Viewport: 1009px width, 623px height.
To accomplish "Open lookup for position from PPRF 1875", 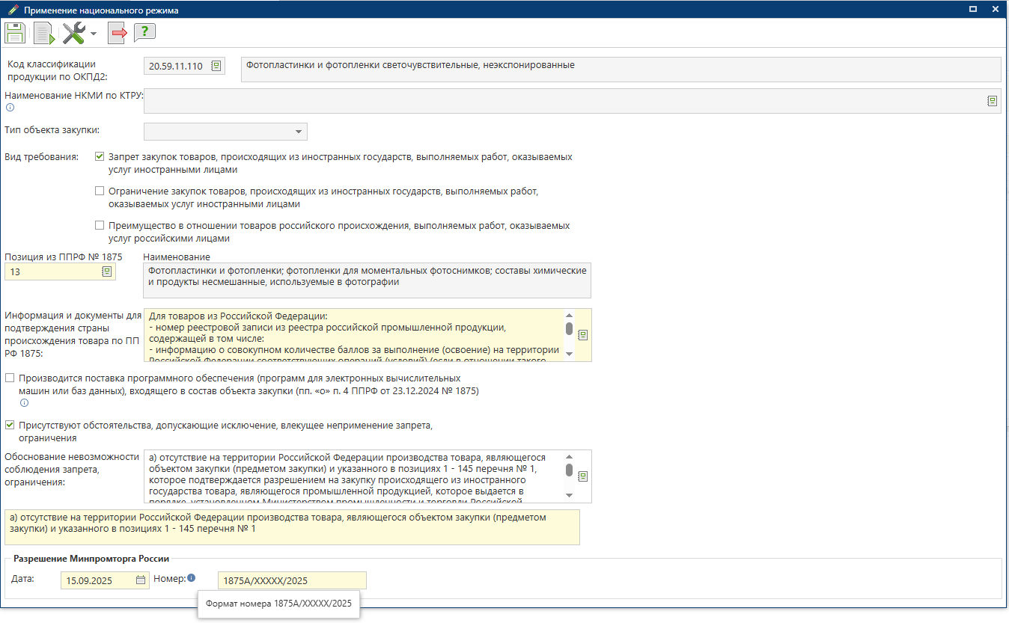I will (107, 271).
